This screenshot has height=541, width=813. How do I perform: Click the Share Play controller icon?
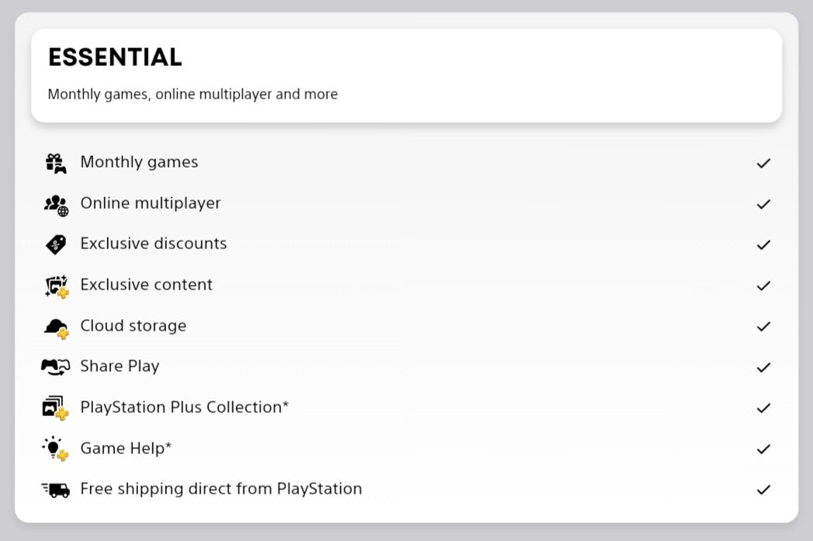pyautogui.click(x=55, y=367)
